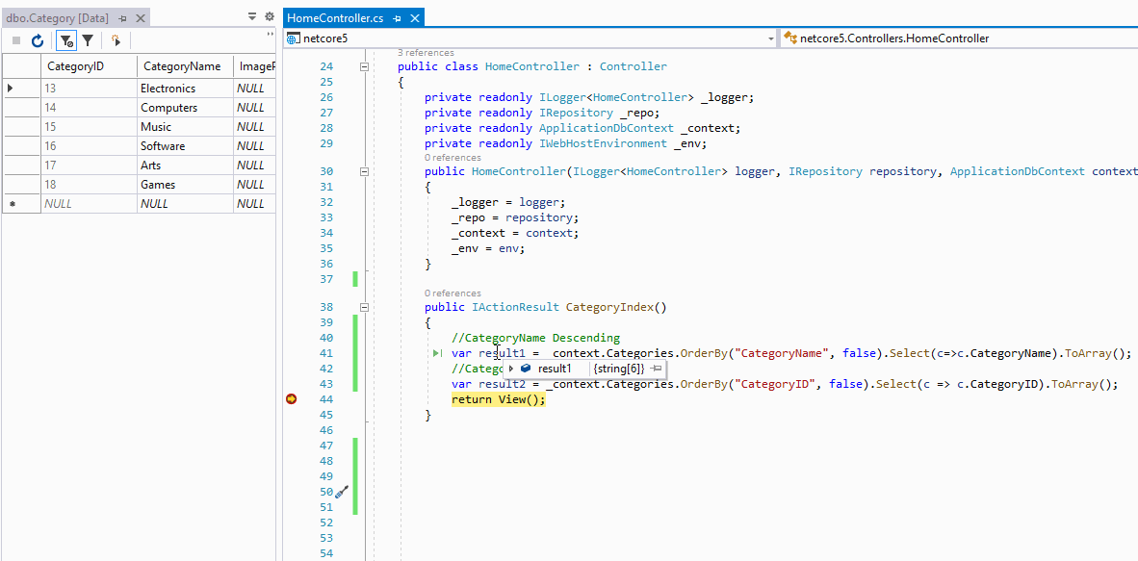Pin the HomeController.cs tab

397,18
